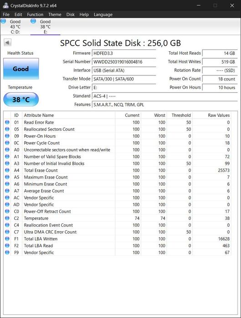Click status icon for Initial Invalid Blocks

point(7,163)
